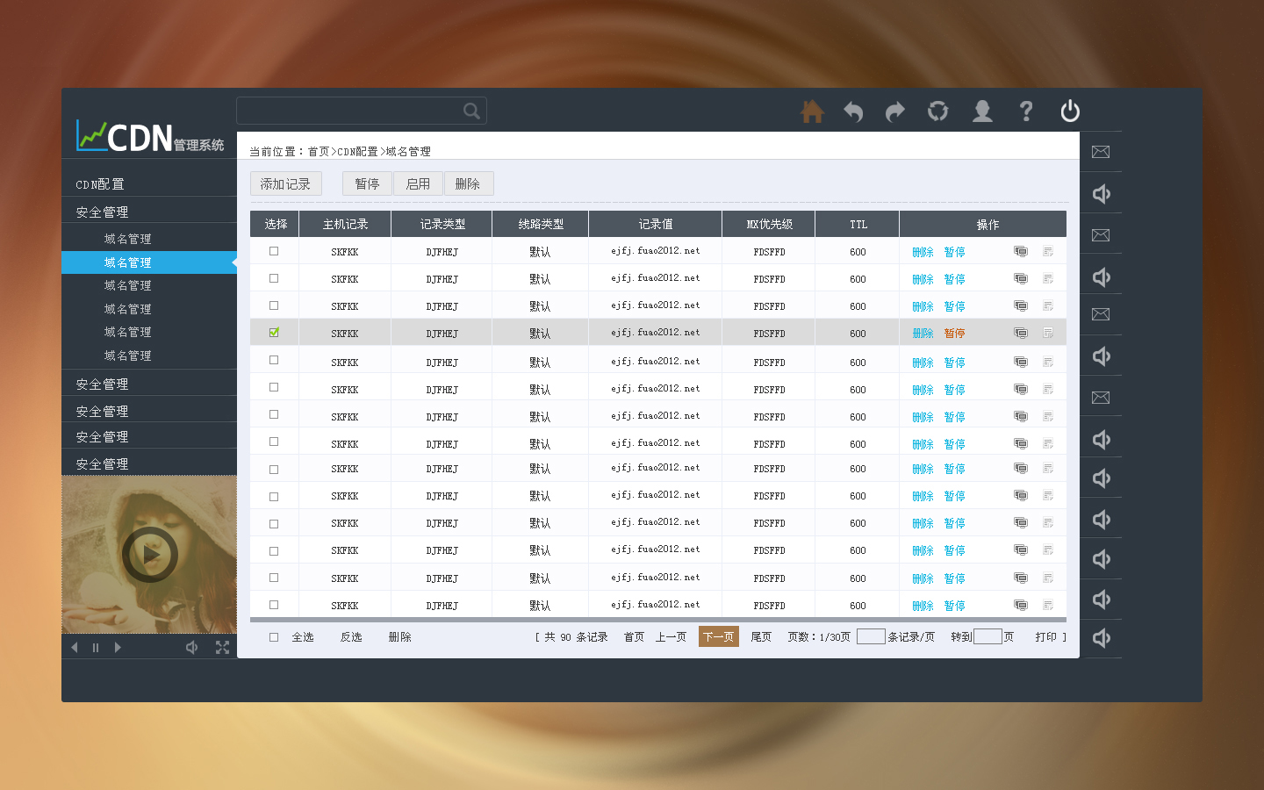The height and width of the screenshot is (790, 1264).
Task: Click the CDN管理系统 logo
Action: [x=150, y=136]
